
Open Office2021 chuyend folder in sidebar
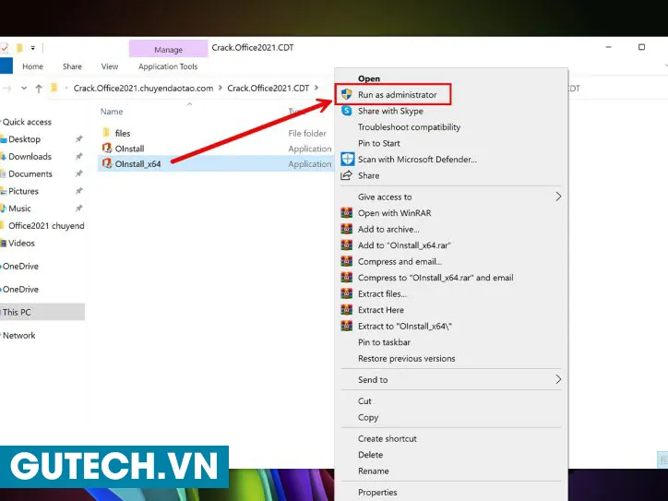tap(46, 226)
